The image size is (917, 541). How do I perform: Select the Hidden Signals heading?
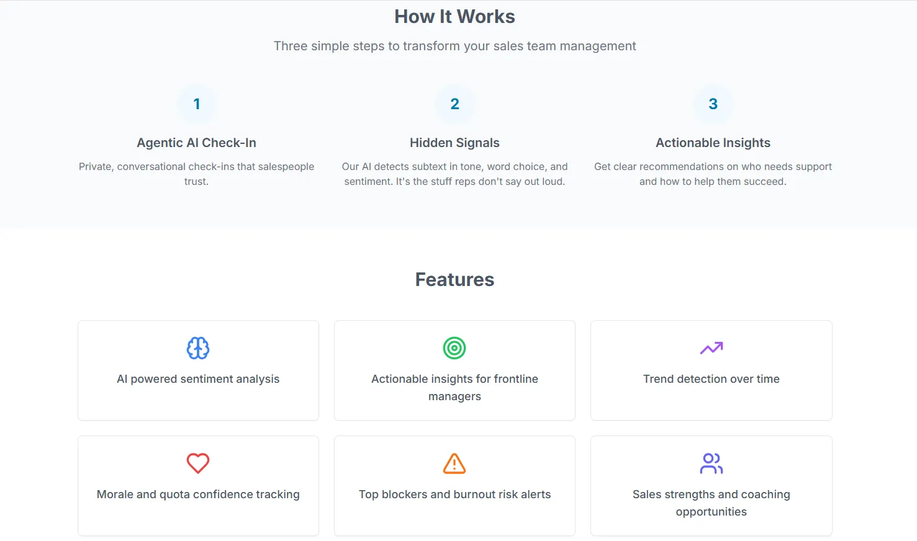pyautogui.click(x=454, y=143)
